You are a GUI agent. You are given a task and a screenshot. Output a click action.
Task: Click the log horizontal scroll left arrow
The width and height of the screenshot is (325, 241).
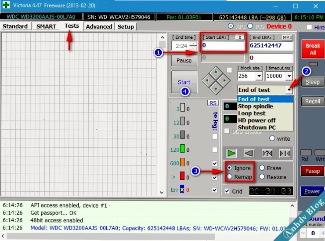point(3,236)
